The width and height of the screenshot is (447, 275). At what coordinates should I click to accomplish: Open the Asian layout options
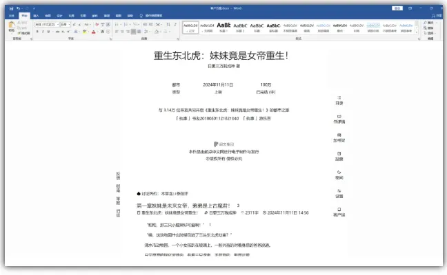coord(159,25)
